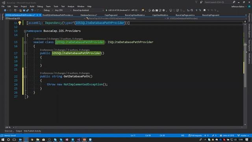Click the OneNote taskbar icon
252x142 pixels.
67,140
